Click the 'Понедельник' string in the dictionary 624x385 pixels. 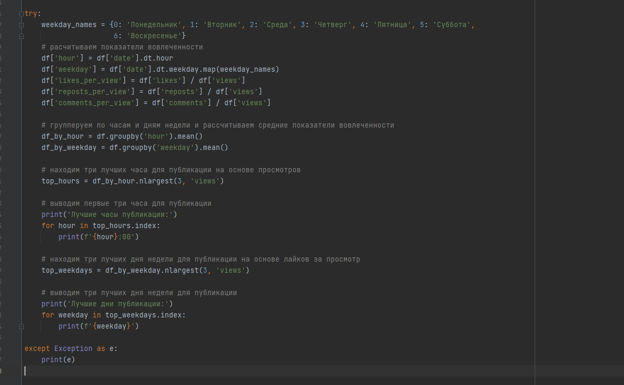point(155,25)
